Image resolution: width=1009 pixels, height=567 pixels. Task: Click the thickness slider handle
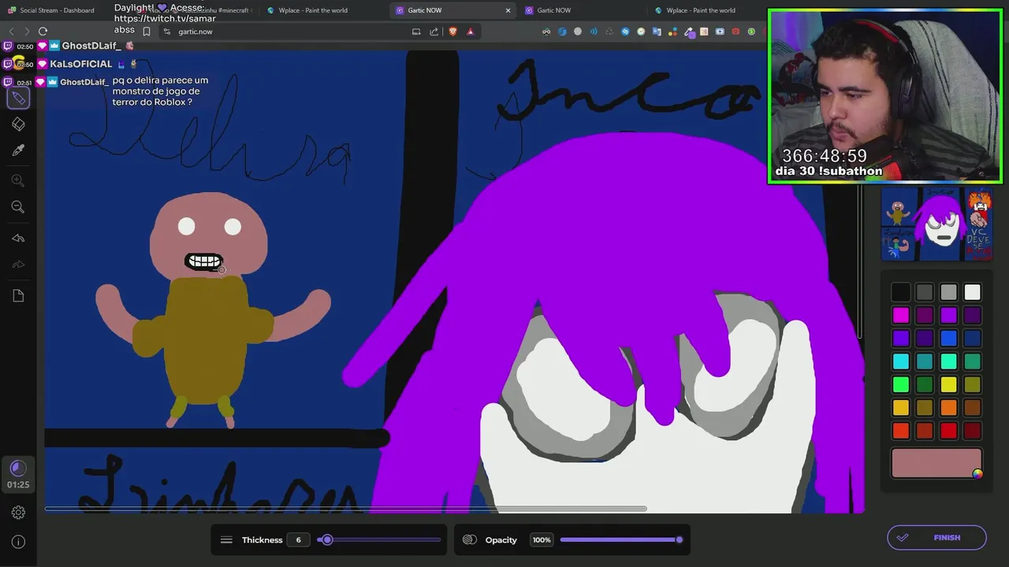[327, 540]
